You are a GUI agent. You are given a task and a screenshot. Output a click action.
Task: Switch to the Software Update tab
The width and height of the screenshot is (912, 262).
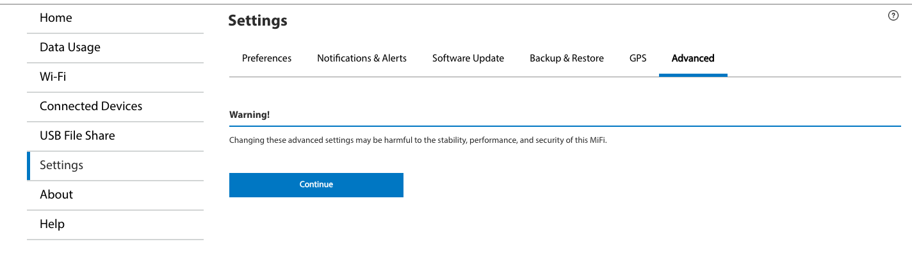[468, 58]
